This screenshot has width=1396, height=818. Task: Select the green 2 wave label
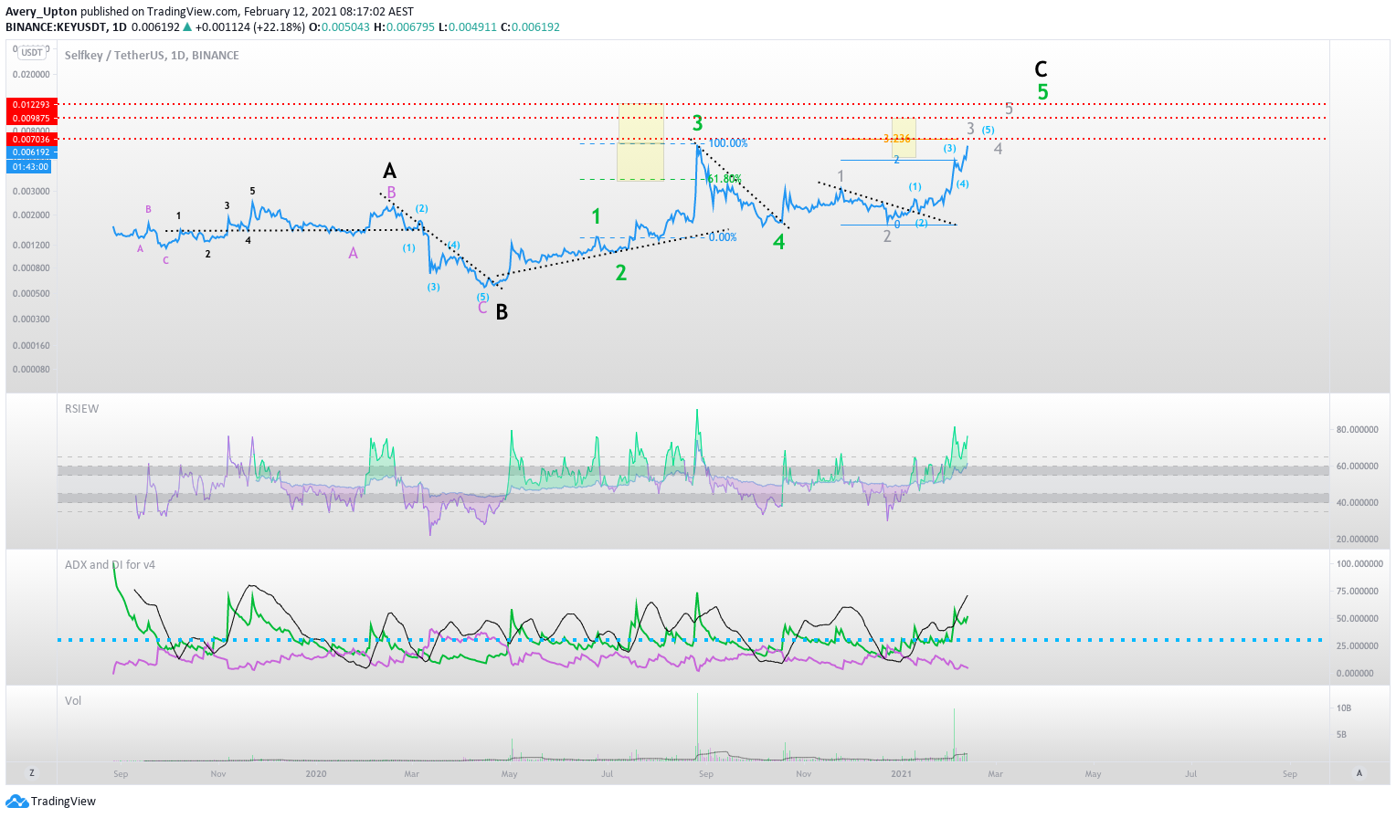click(x=621, y=273)
